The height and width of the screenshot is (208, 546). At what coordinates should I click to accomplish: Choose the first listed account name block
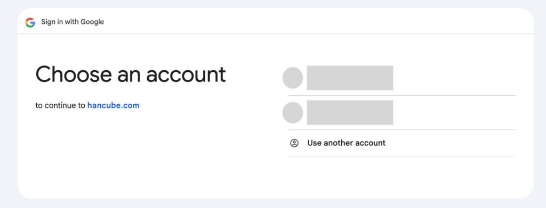coord(350,78)
